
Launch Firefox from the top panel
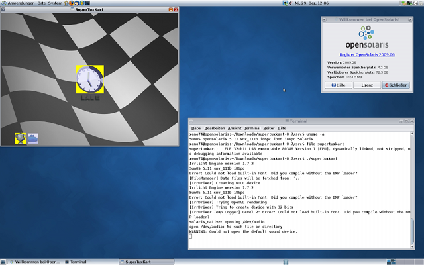(x=71, y=3)
